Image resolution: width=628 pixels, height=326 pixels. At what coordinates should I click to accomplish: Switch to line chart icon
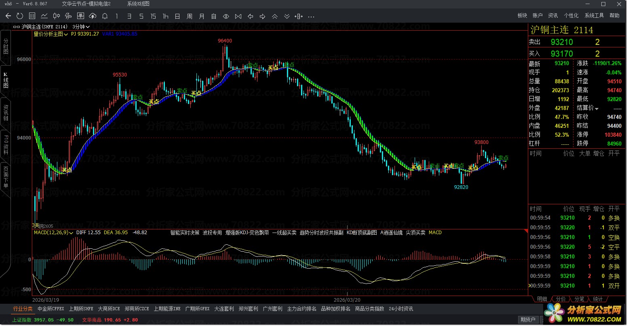coord(44,16)
